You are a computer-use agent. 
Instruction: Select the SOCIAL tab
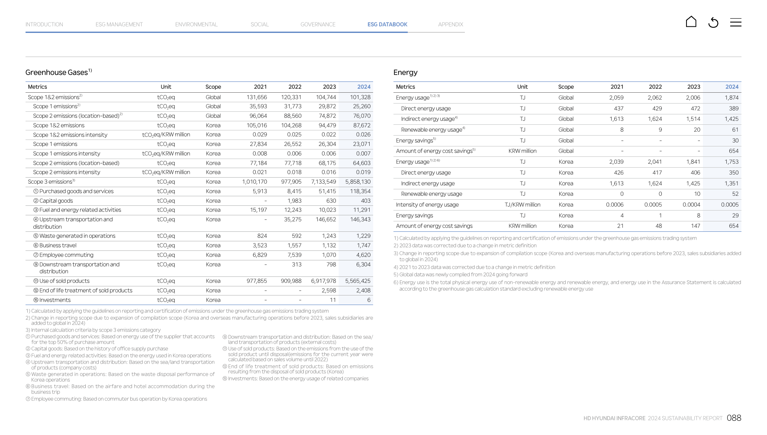point(260,25)
